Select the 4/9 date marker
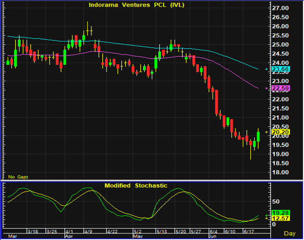 89,231
